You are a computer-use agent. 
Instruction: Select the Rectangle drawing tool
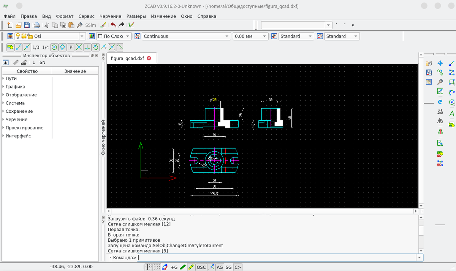(452, 82)
